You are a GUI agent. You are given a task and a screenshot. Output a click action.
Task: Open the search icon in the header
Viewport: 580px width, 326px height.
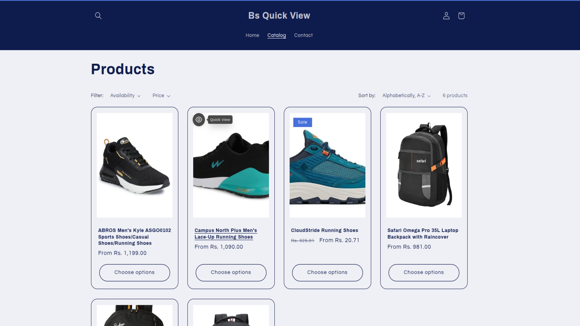tap(98, 16)
